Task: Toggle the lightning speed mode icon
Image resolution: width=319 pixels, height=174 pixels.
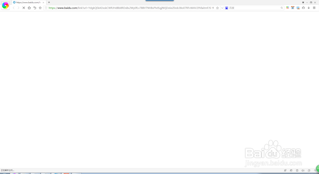Action: 213,8
